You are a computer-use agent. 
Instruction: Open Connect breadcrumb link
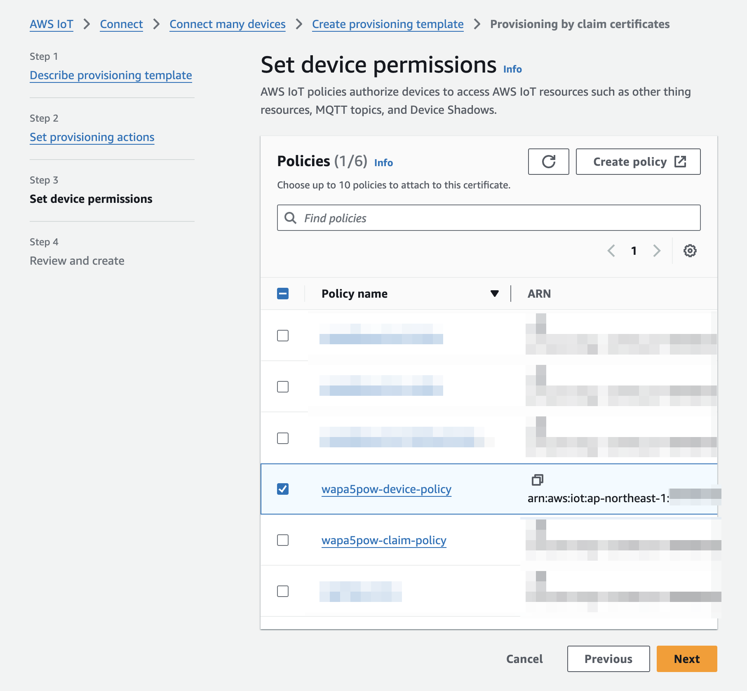point(121,24)
